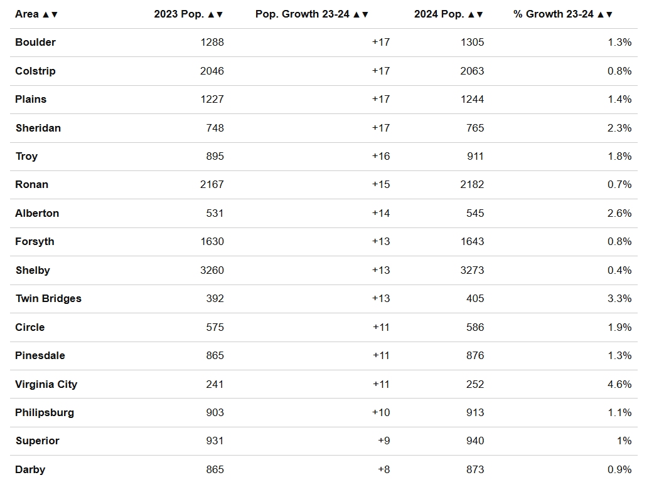This screenshot has width=654, height=480.
Task: Sort 2024 Pop. ascending arrow
Action: 471,14
